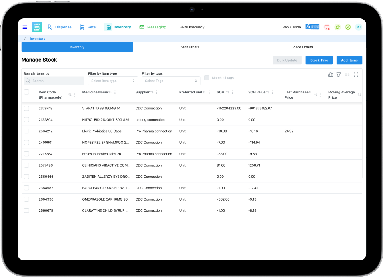Open the Select item type dropdown

[x=113, y=81]
